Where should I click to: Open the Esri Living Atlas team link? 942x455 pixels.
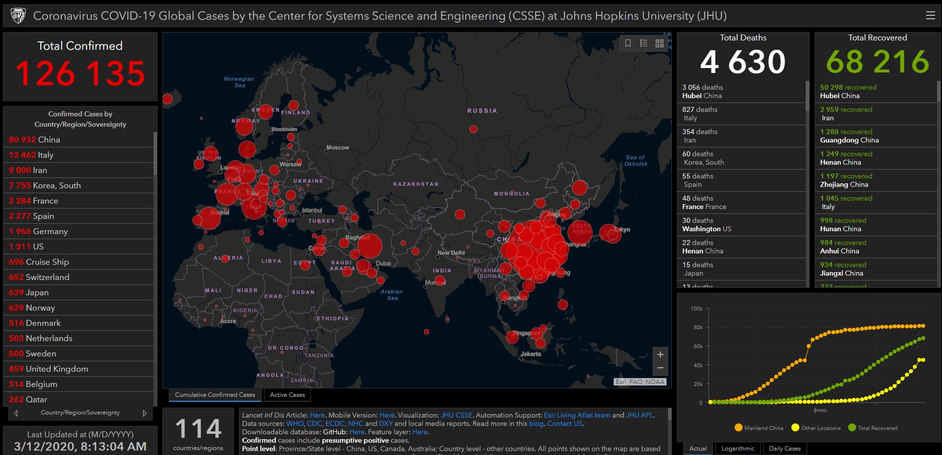click(x=577, y=415)
